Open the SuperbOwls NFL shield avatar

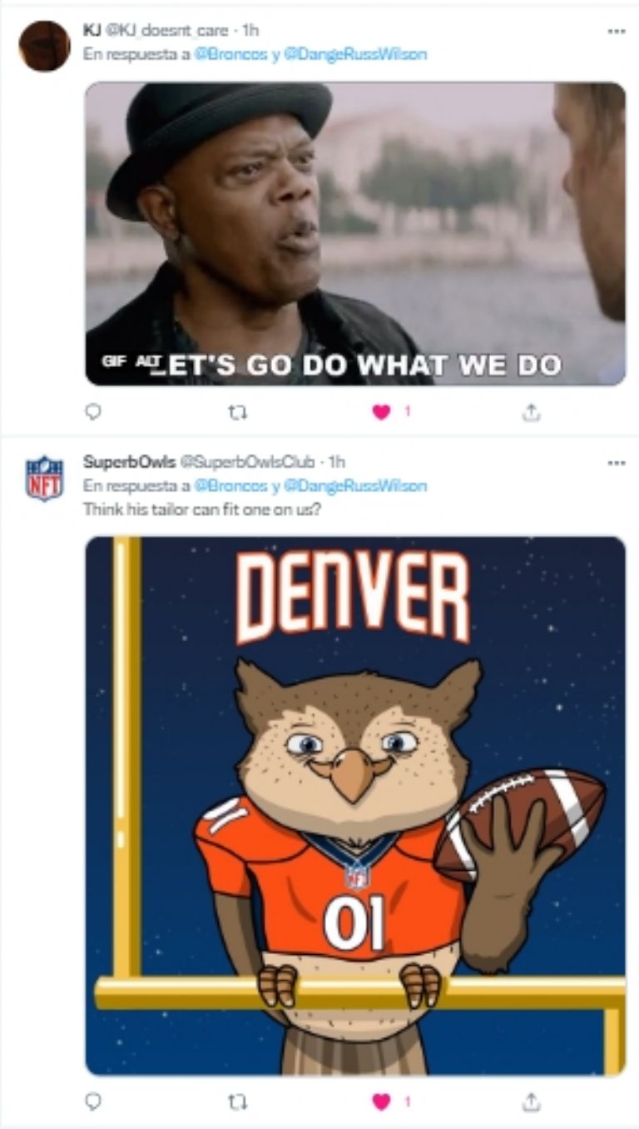[44, 478]
